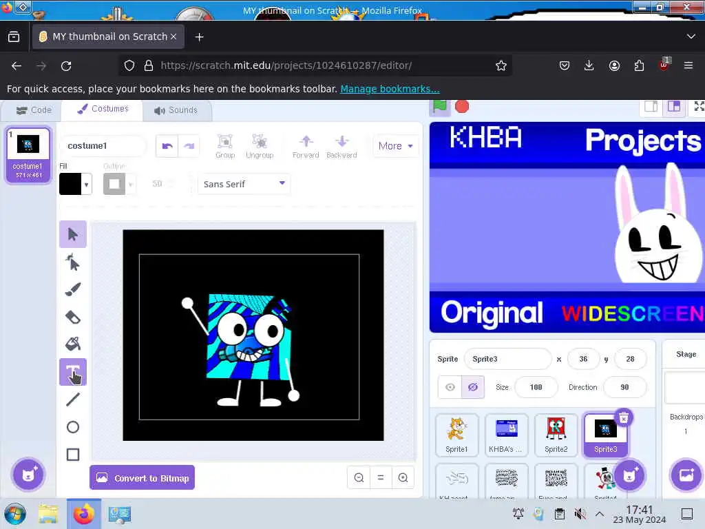This screenshot has width=705, height=529.
Task: Click the Ungroup icon
Action: 260,146
